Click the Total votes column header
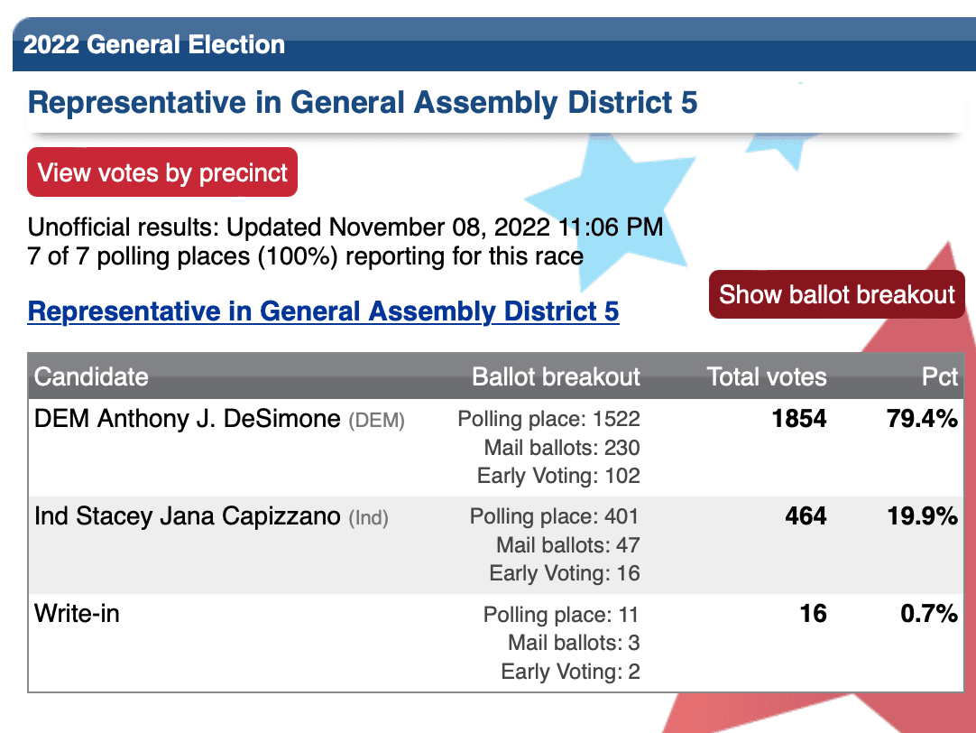Screen dimensions: 976x733 (x=766, y=376)
